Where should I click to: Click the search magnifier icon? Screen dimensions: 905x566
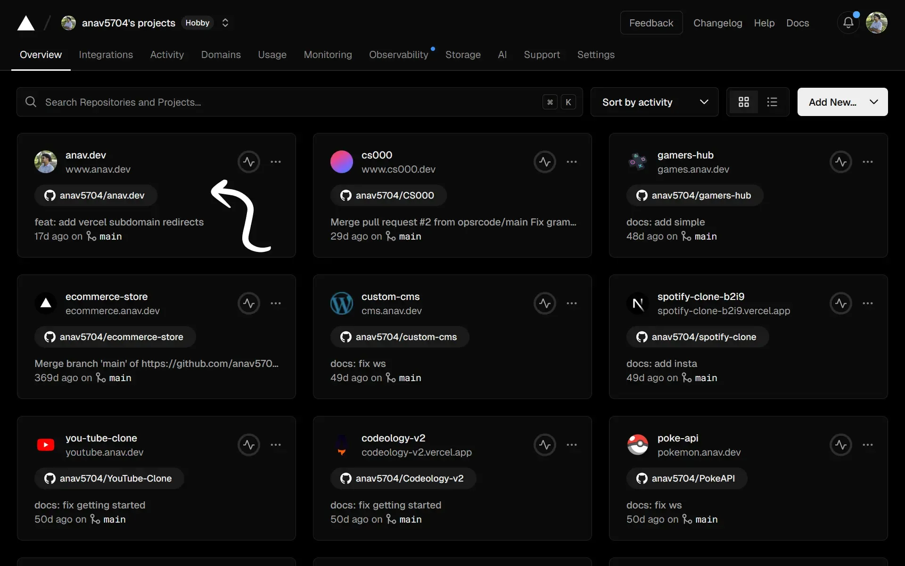31,101
